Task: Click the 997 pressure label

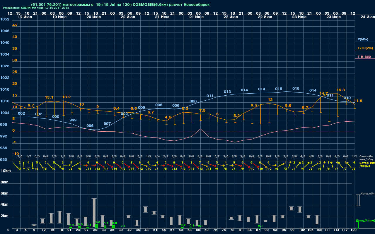Action: (x=107, y=124)
